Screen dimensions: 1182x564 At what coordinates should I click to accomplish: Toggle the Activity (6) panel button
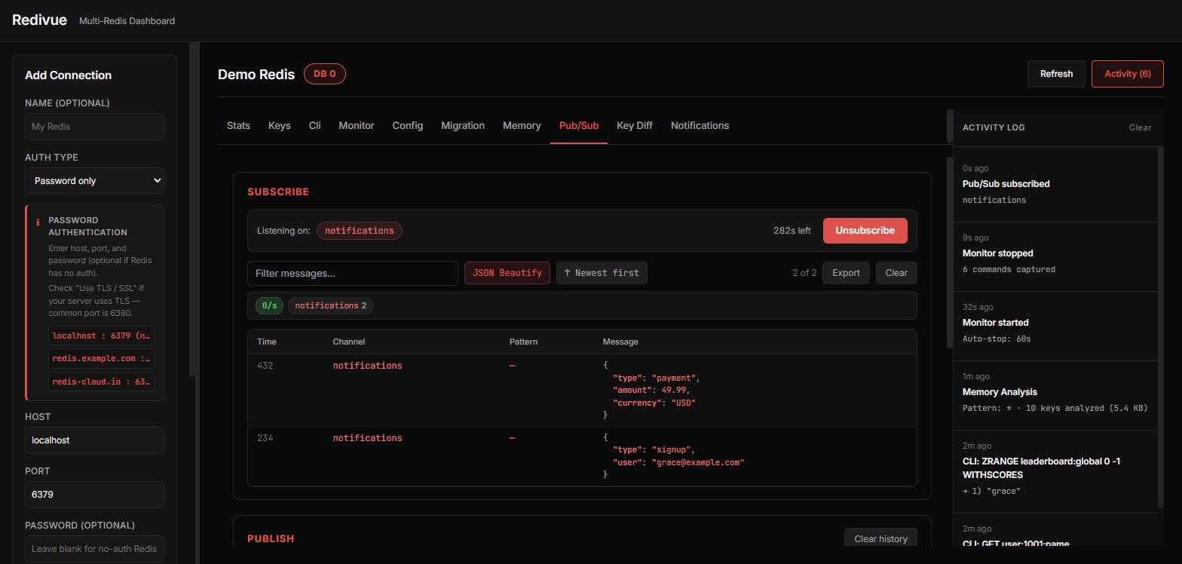tap(1128, 74)
